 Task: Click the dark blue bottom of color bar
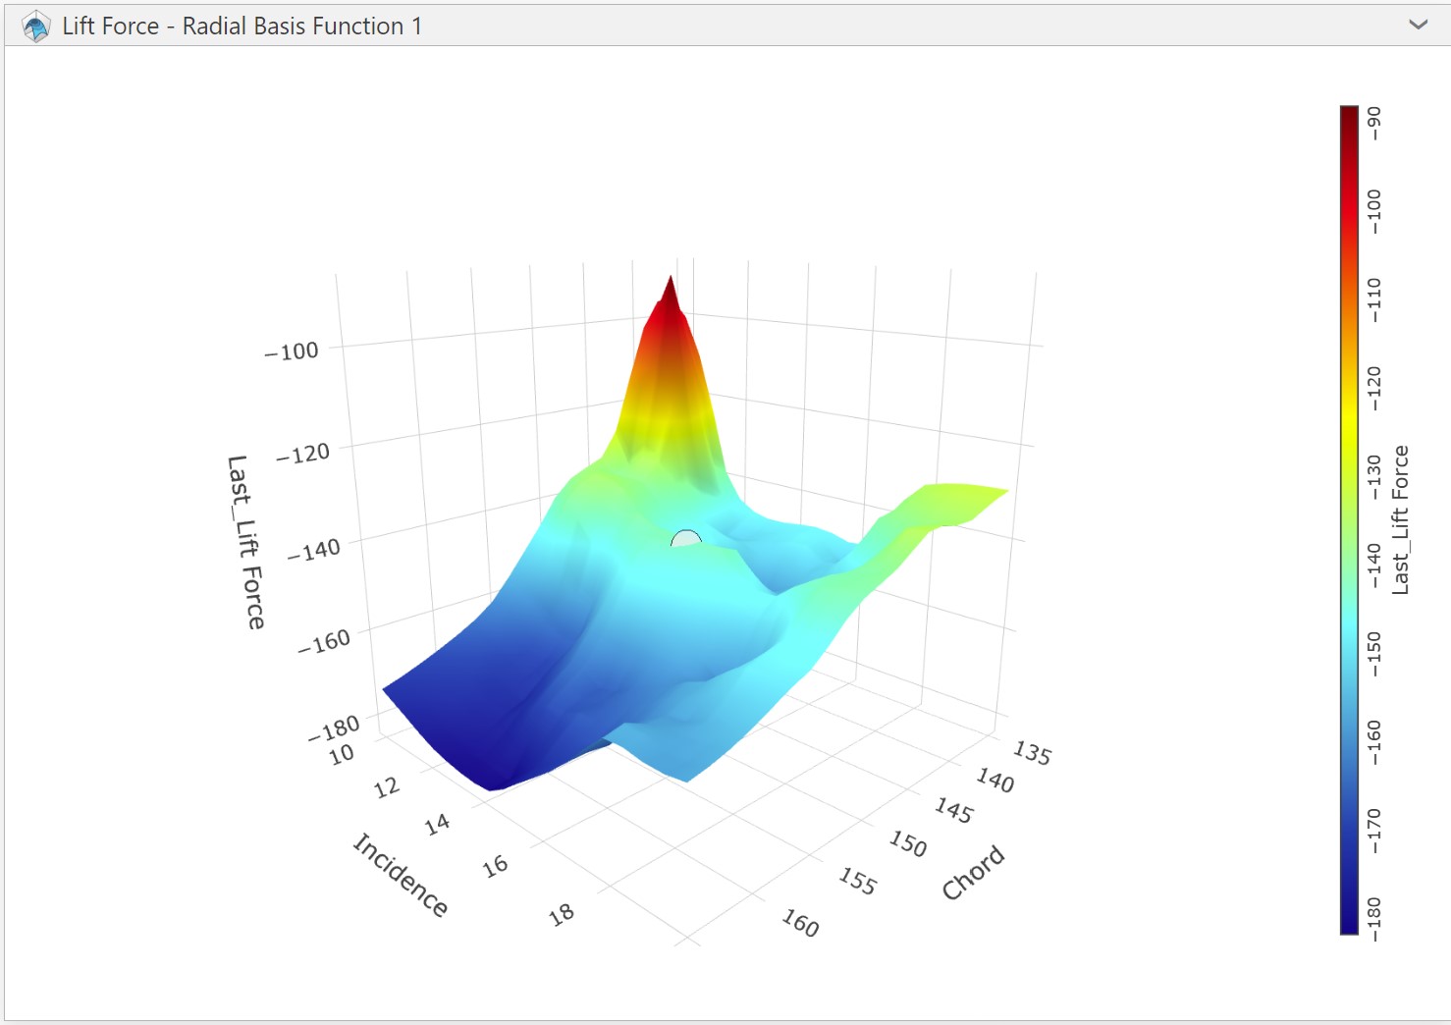coord(1349,923)
